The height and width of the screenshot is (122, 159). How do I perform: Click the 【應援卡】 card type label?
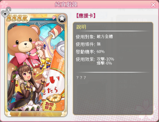pyautogui.click(x=86, y=16)
